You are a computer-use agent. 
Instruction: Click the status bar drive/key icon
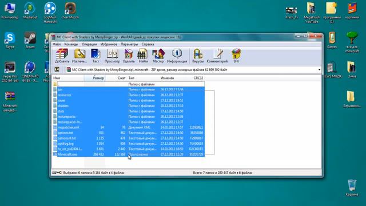[57, 173]
